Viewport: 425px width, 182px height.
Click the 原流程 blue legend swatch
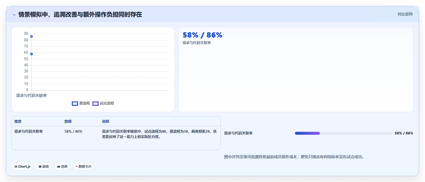coord(75,103)
